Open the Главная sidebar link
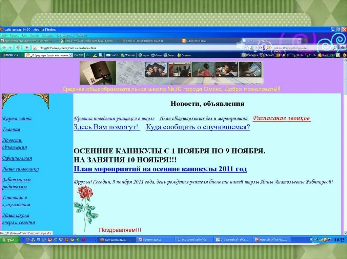The width and height of the screenshot is (347, 259). (x=11, y=129)
